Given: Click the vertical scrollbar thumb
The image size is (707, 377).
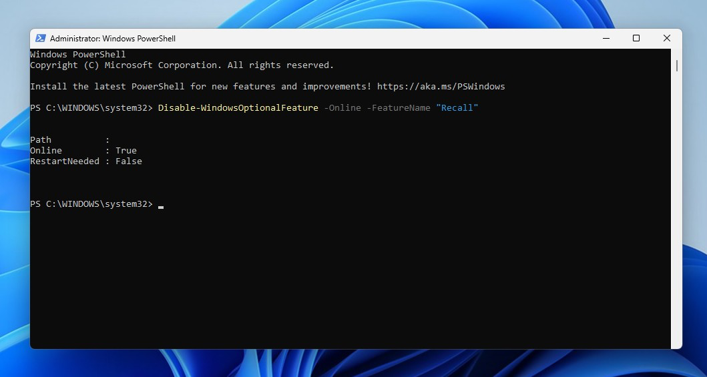Looking at the screenshot, I should (x=676, y=65).
